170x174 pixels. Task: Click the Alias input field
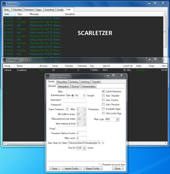coord(76,92)
